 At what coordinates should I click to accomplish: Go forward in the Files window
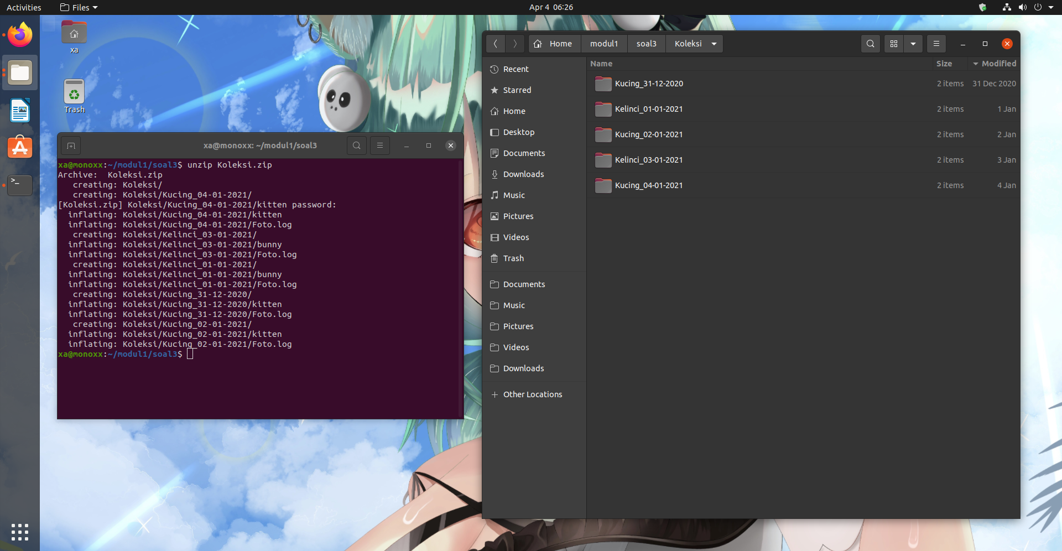[515, 44]
